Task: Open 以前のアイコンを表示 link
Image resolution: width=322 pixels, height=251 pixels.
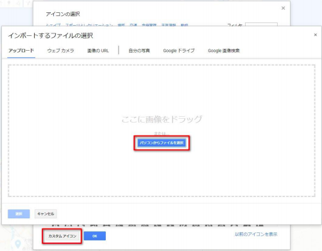Action: (256, 234)
